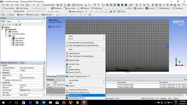The image size is (187, 105).
Task: Open File Explorer from the taskbar
Action: coord(50,102)
